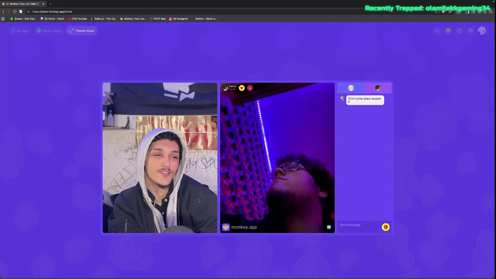Click the red report icon beside Daniel
Viewport: 496px width, 279px height.
click(250, 88)
